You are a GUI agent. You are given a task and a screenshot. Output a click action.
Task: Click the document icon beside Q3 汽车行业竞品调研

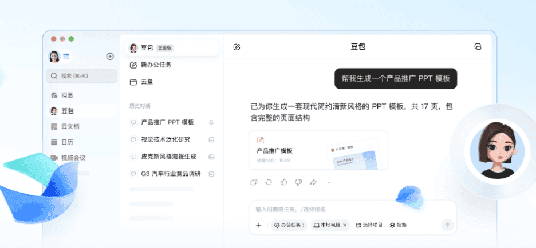pyautogui.click(x=211, y=174)
